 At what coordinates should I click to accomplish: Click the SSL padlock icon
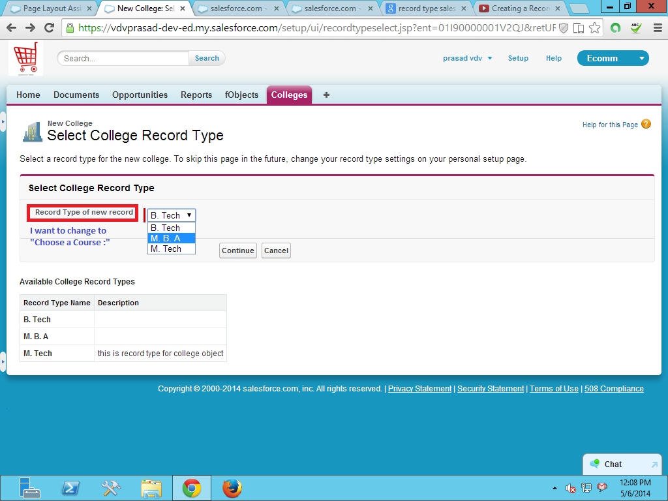pyautogui.click(x=70, y=28)
